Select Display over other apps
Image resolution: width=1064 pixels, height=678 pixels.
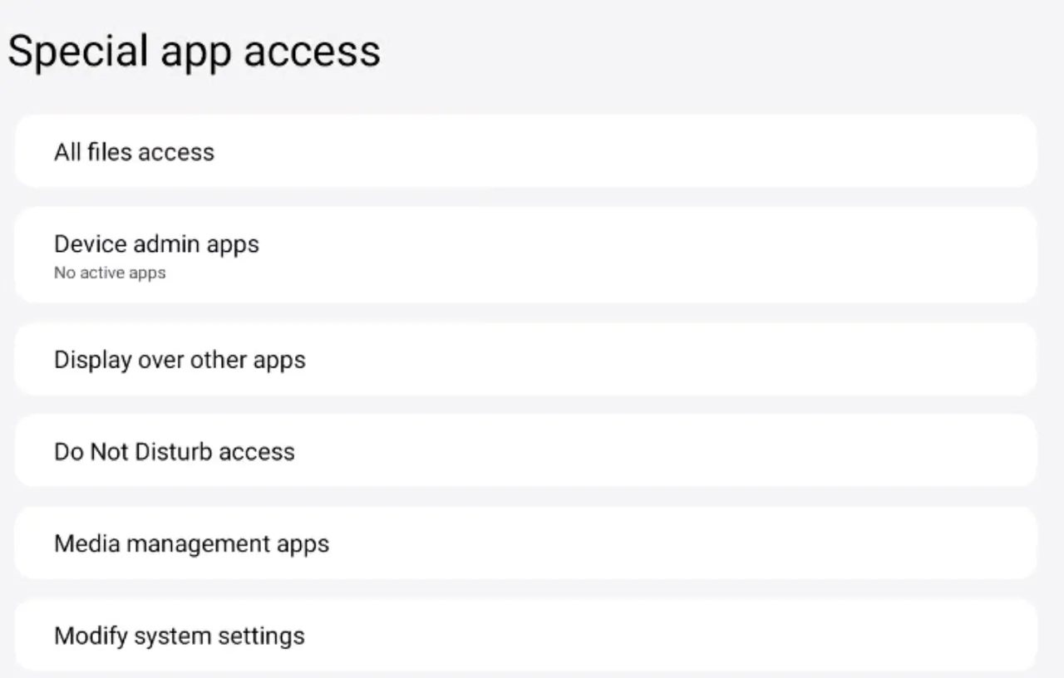(525, 359)
